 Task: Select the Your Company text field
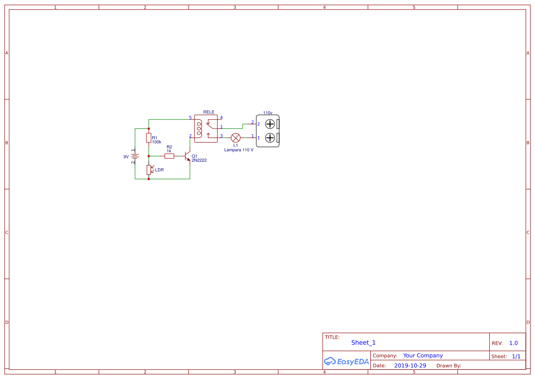(423, 355)
